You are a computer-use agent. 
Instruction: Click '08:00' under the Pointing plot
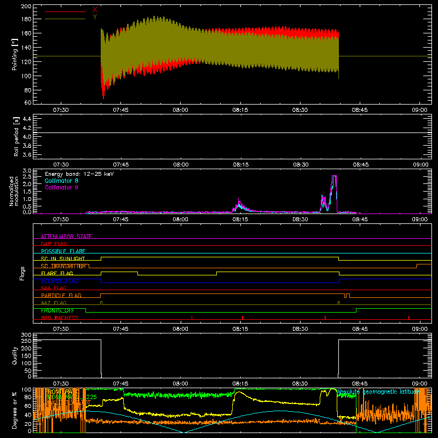tap(181, 110)
